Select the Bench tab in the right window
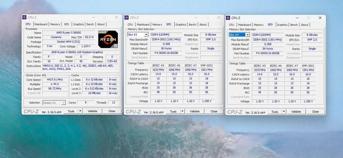Image resolution: width=343 pixels, height=158 pixels. pos(294,25)
